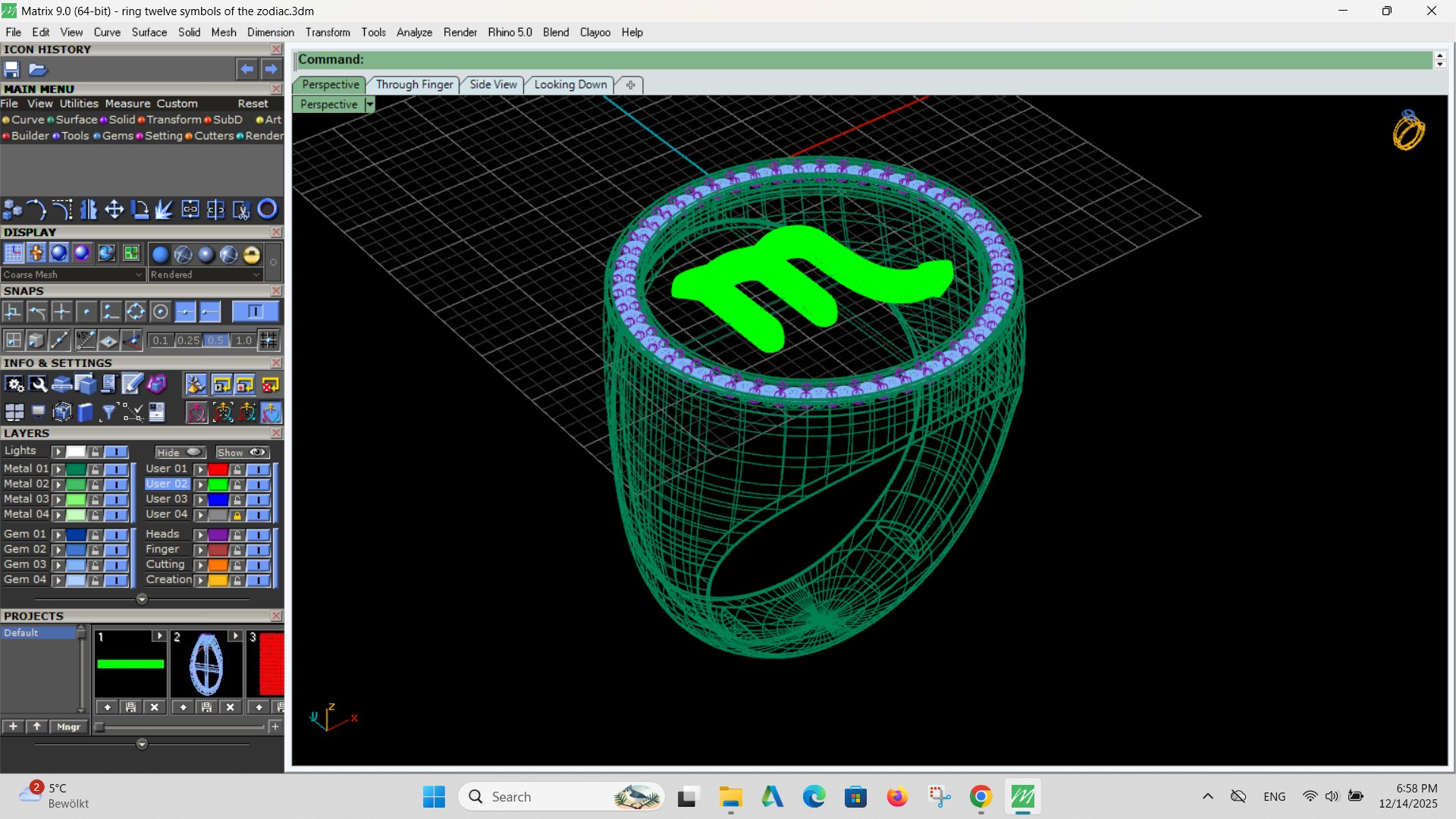1456x819 pixels.
Task: Click the save icon in Icon History
Action: 12,69
